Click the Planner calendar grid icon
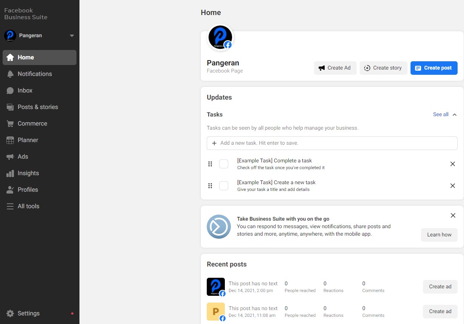This screenshot has width=464, height=324. 10,140
